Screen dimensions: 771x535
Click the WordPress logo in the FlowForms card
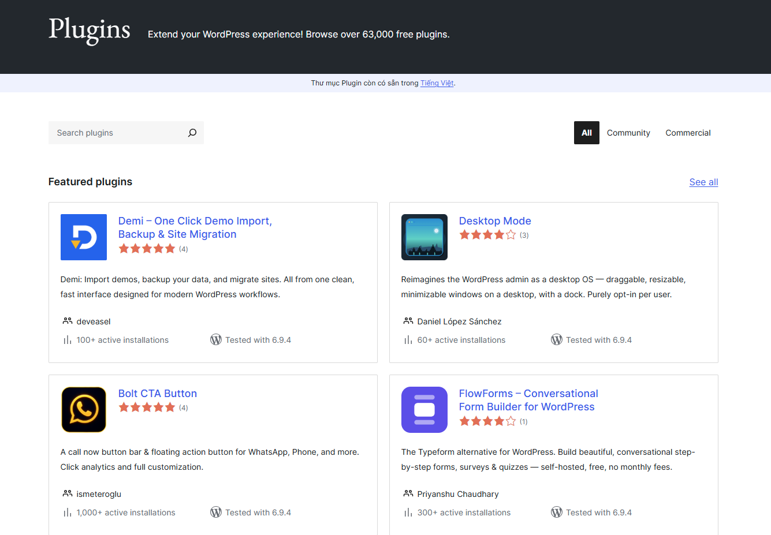tap(557, 512)
